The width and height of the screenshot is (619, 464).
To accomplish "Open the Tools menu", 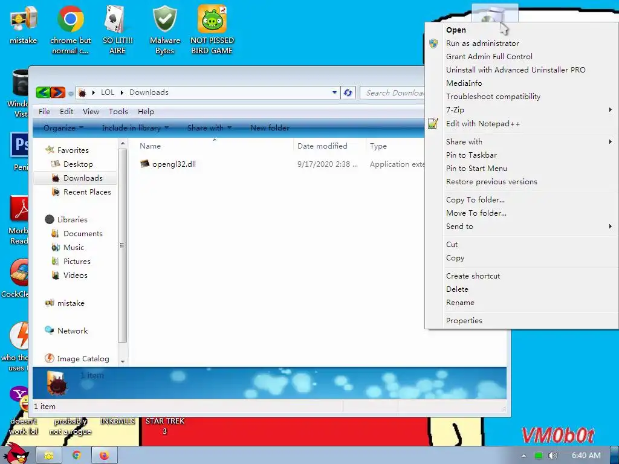I will coord(118,112).
